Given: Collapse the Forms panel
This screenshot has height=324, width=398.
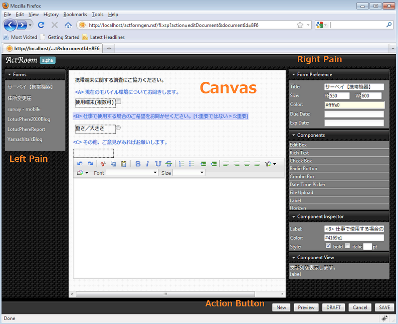Looking at the screenshot, I should [x=10, y=75].
